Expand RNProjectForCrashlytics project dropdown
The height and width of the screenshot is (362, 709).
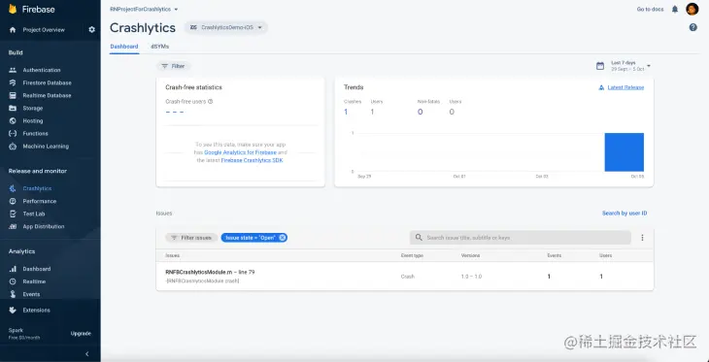click(x=145, y=9)
